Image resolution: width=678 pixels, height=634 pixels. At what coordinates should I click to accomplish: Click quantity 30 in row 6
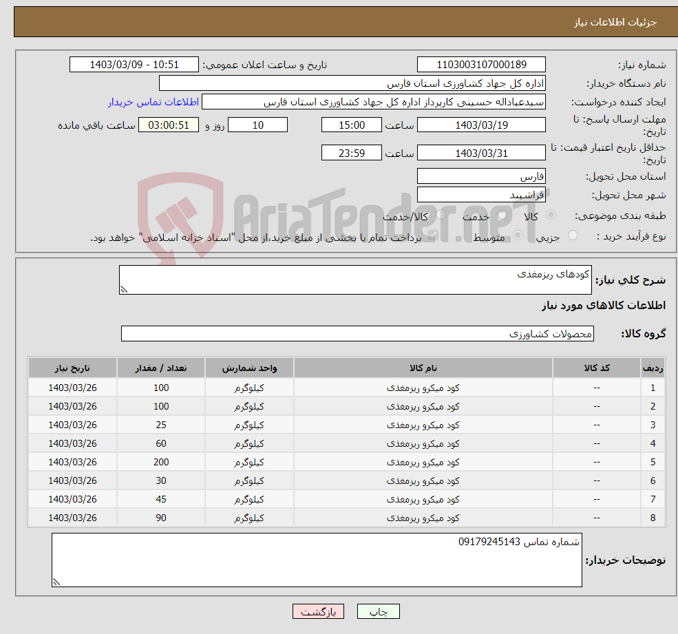(x=161, y=480)
